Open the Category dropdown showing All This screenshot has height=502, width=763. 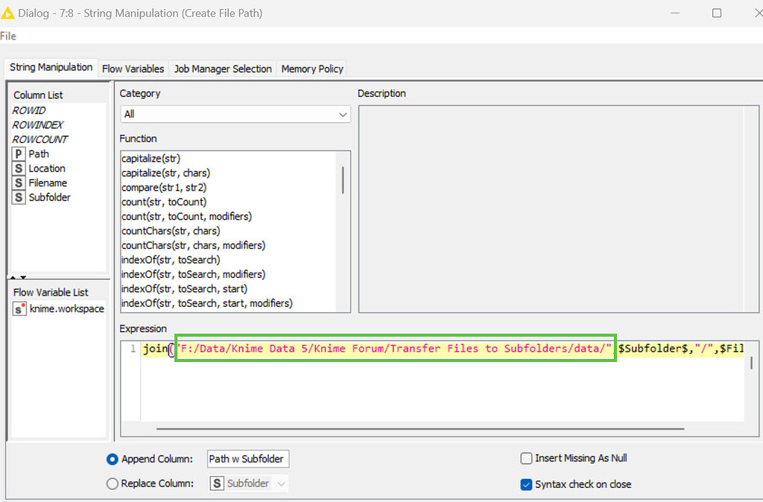[235, 114]
